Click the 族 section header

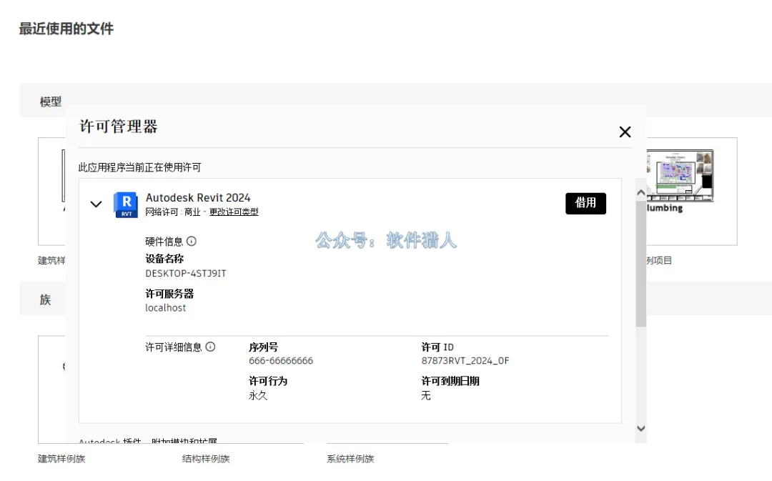coord(45,300)
